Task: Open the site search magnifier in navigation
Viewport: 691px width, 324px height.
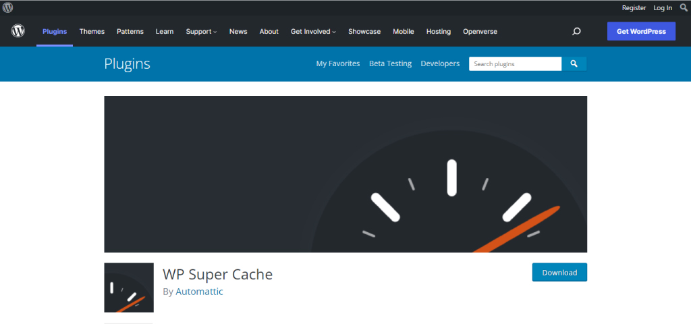Action: tap(576, 31)
